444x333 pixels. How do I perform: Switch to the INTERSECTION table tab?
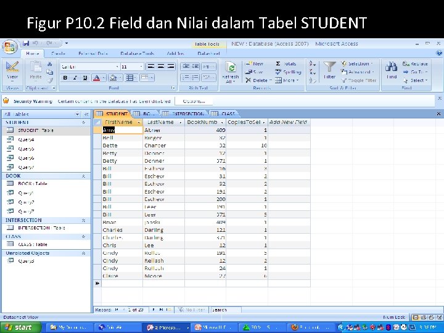(184, 113)
